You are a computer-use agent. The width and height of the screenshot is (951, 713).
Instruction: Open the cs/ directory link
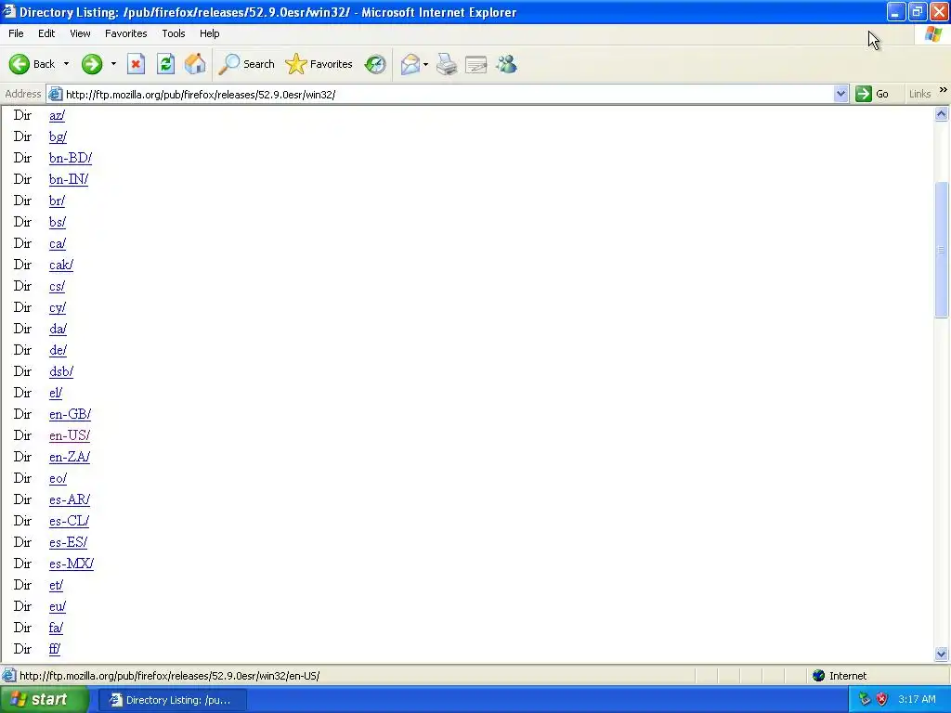pos(57,286)
